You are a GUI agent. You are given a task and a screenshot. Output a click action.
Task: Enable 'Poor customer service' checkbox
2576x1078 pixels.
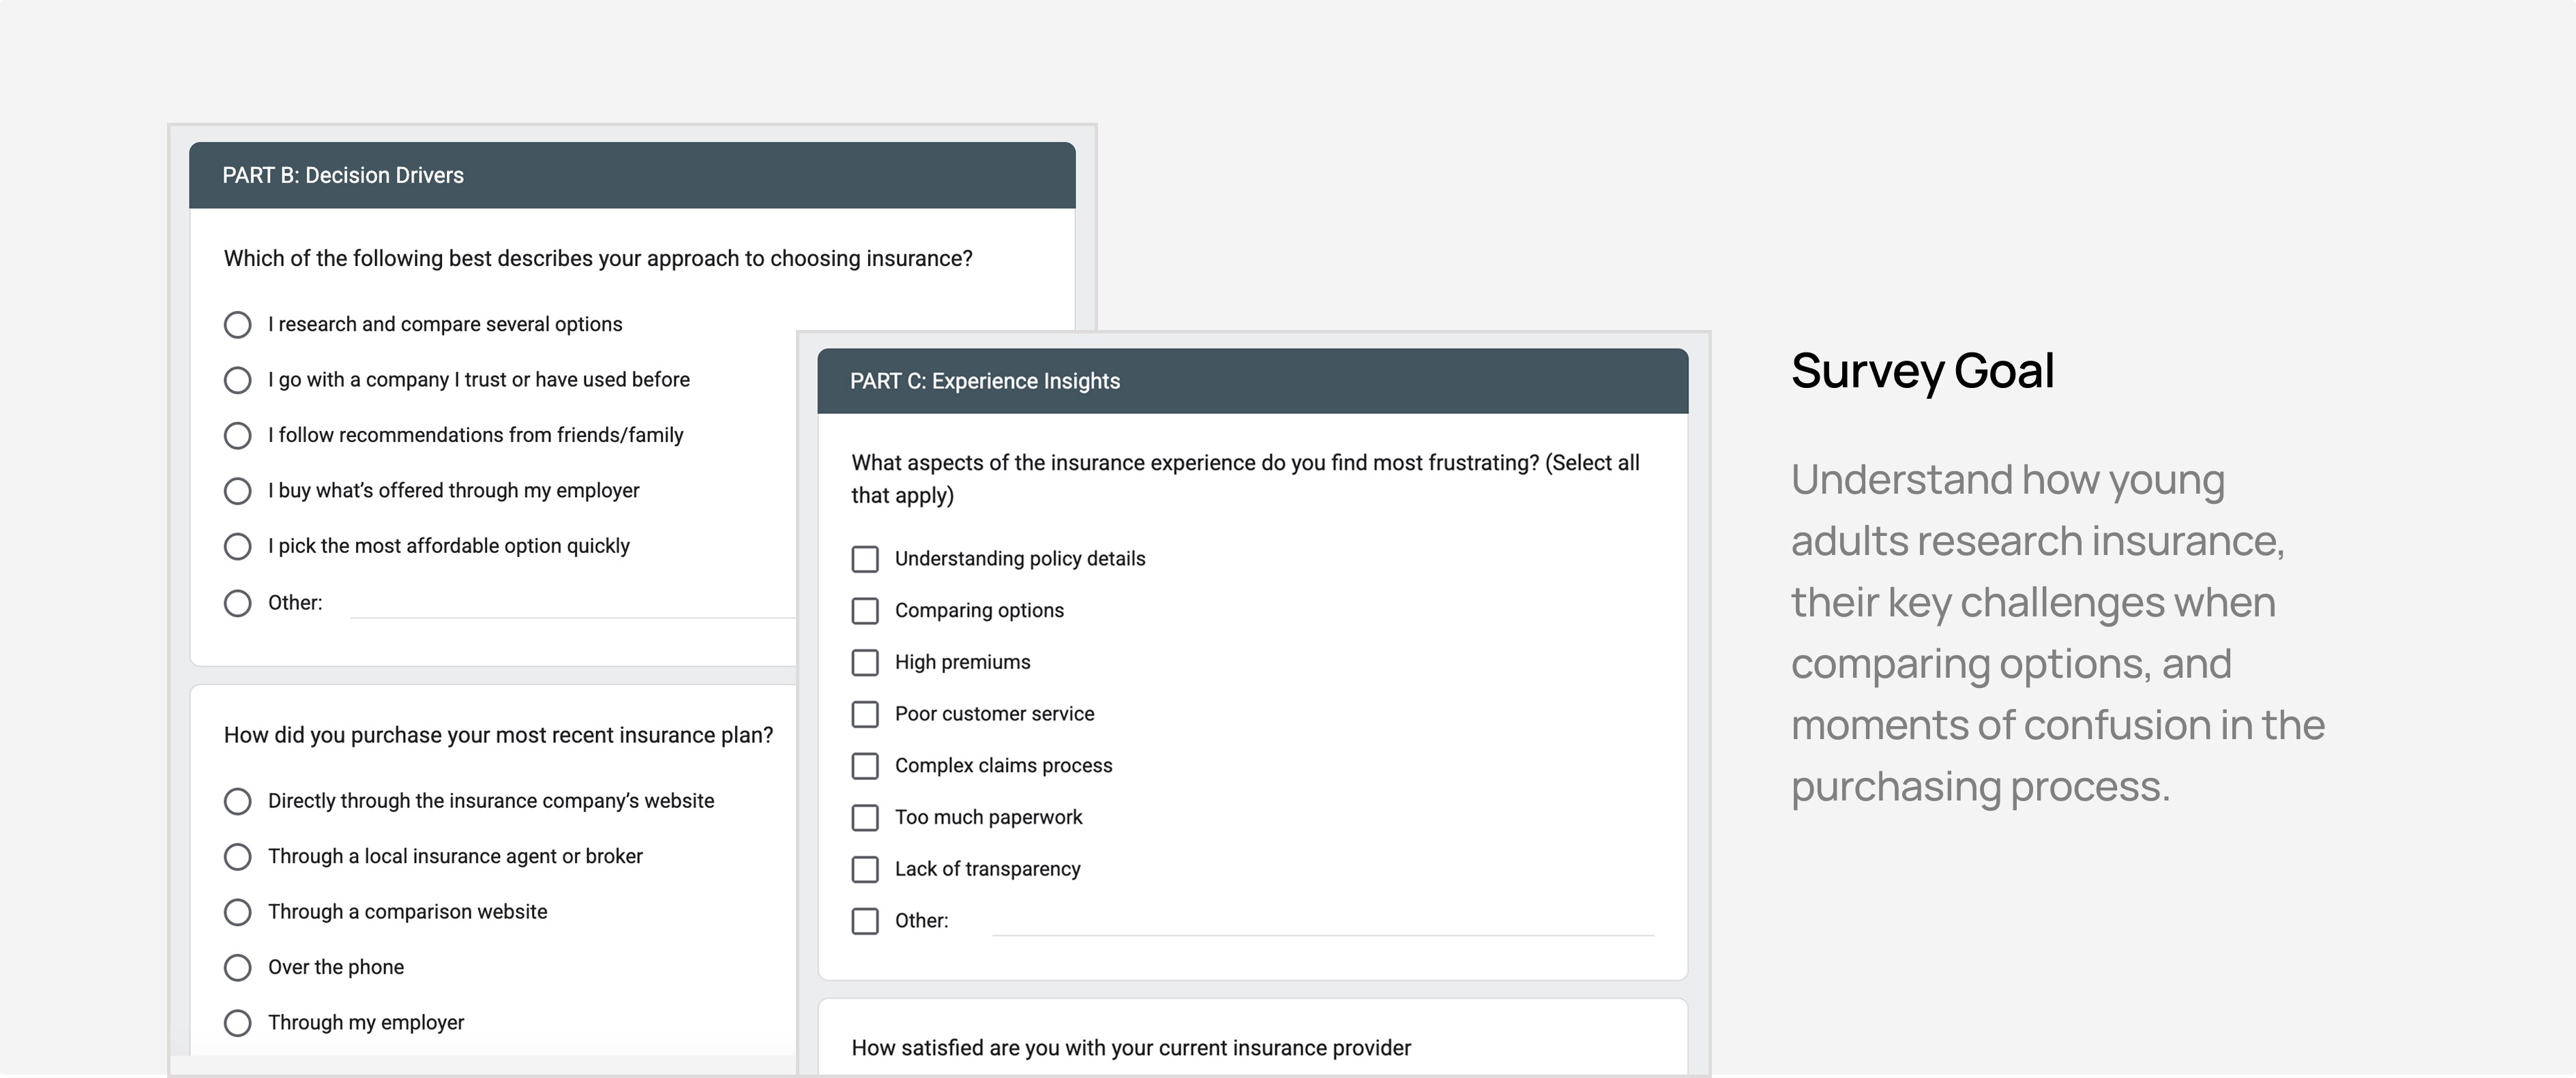coord(865,714)
